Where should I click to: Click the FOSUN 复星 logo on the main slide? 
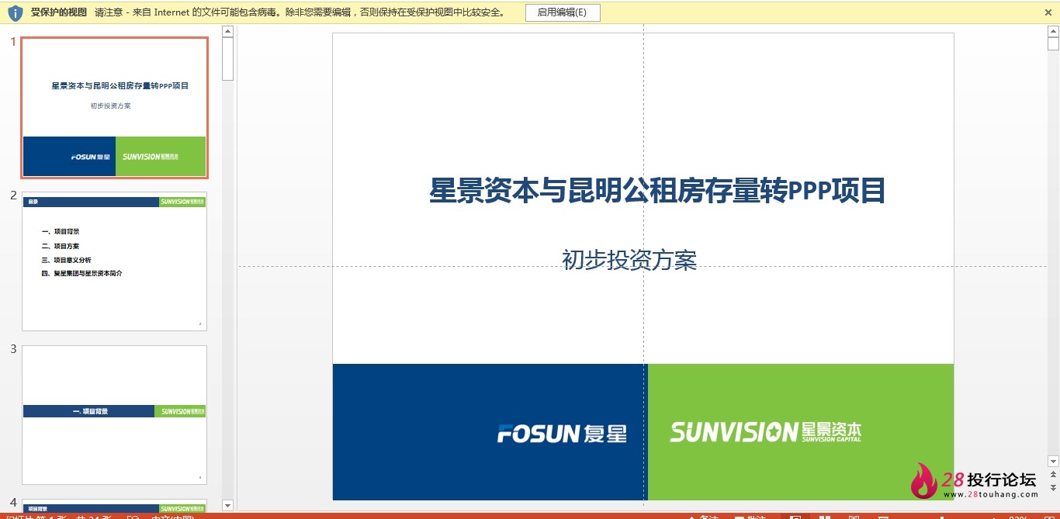(562, 433)
